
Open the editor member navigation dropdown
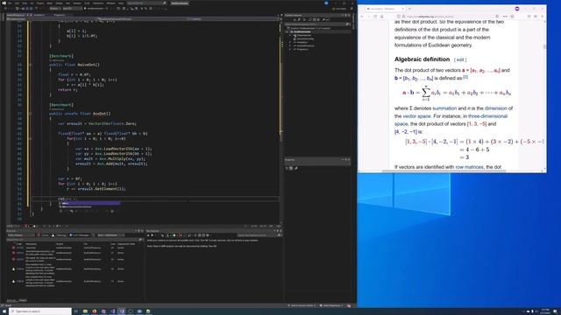click(232, 19)
